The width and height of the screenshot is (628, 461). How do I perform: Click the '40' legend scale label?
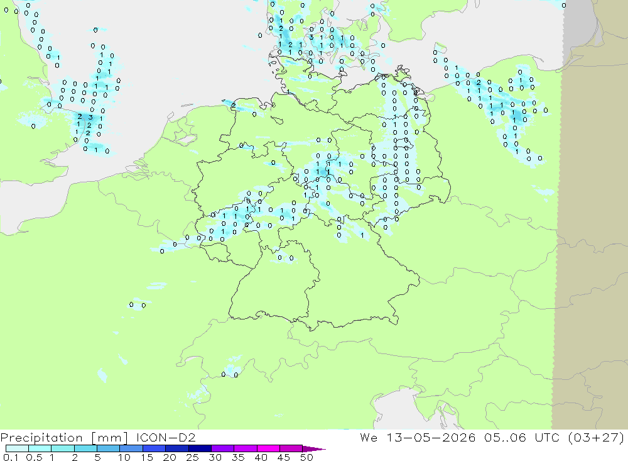[261, 457]
